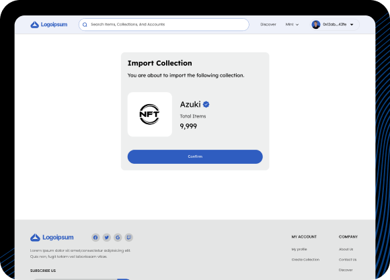Click the footer Logoipsum logo

(52, 238)
